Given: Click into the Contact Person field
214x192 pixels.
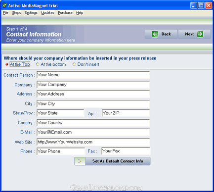Looking at the screenshot, I should click(x=93, y=75).
